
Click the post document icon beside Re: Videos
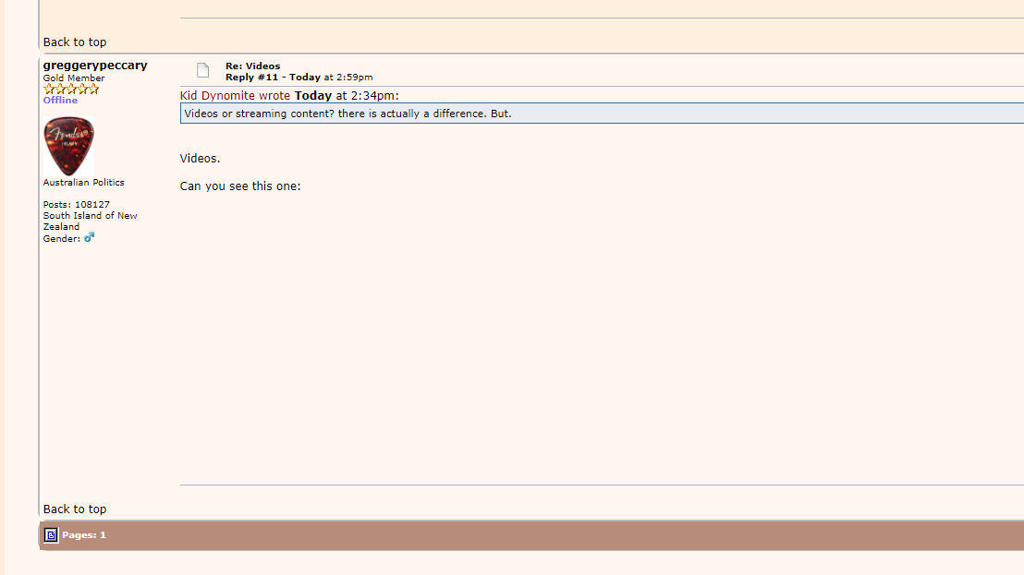202,71
